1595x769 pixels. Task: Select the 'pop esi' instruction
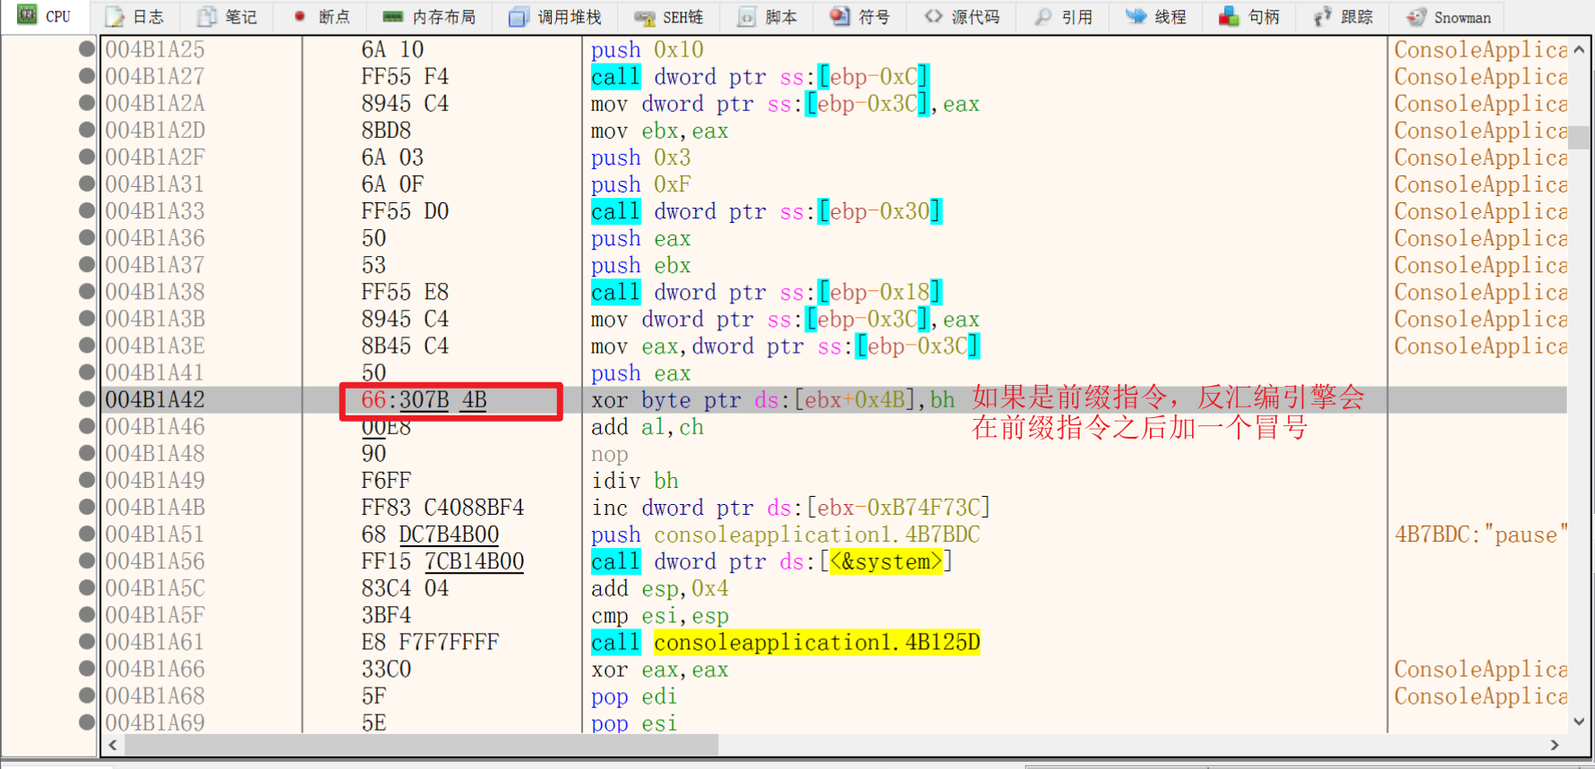635,722
